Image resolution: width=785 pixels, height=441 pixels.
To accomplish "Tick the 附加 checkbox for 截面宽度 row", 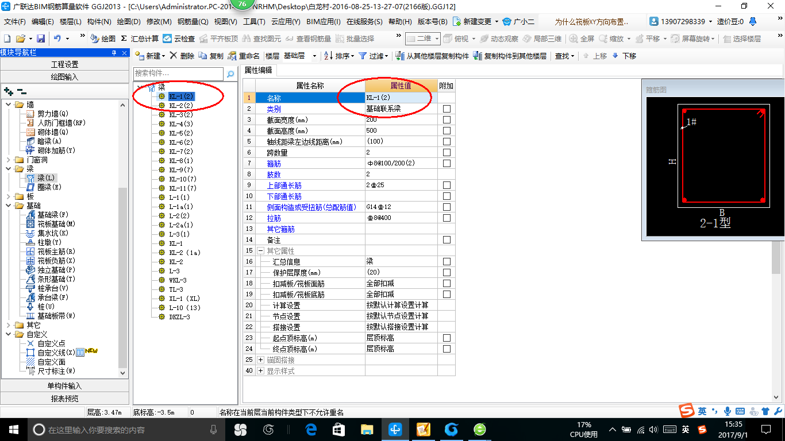I will tap(447, 119).
